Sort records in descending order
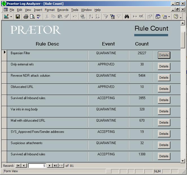The image size is (187, 175). 98,17
